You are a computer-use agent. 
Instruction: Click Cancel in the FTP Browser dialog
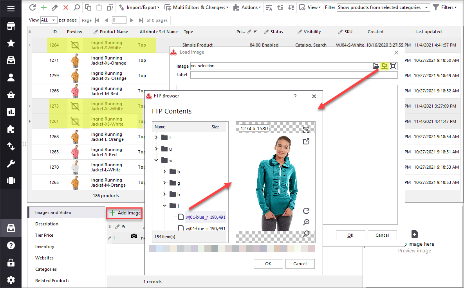tap(300, 264)
